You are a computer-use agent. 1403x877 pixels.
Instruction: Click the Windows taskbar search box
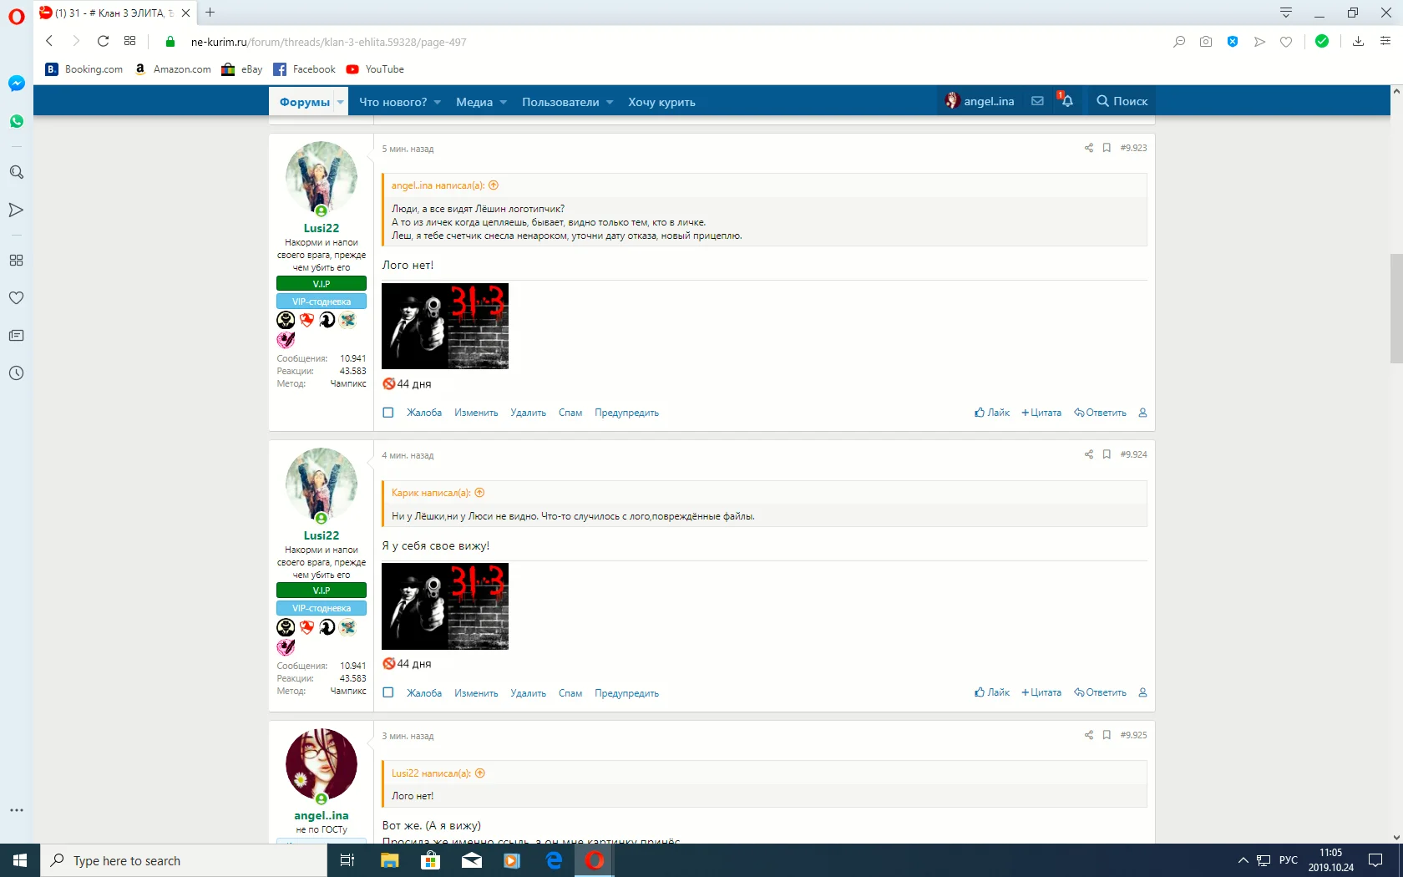pos(184,860)
